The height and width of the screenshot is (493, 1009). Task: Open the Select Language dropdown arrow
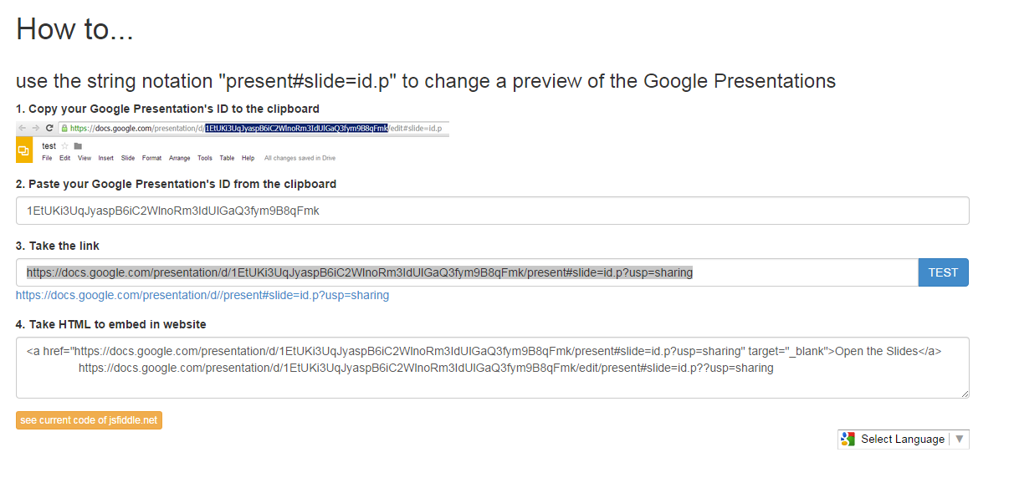tap(960, 439)
